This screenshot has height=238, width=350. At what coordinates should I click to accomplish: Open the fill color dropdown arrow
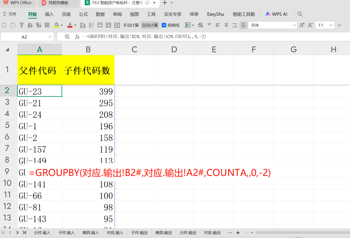(62, 25)
